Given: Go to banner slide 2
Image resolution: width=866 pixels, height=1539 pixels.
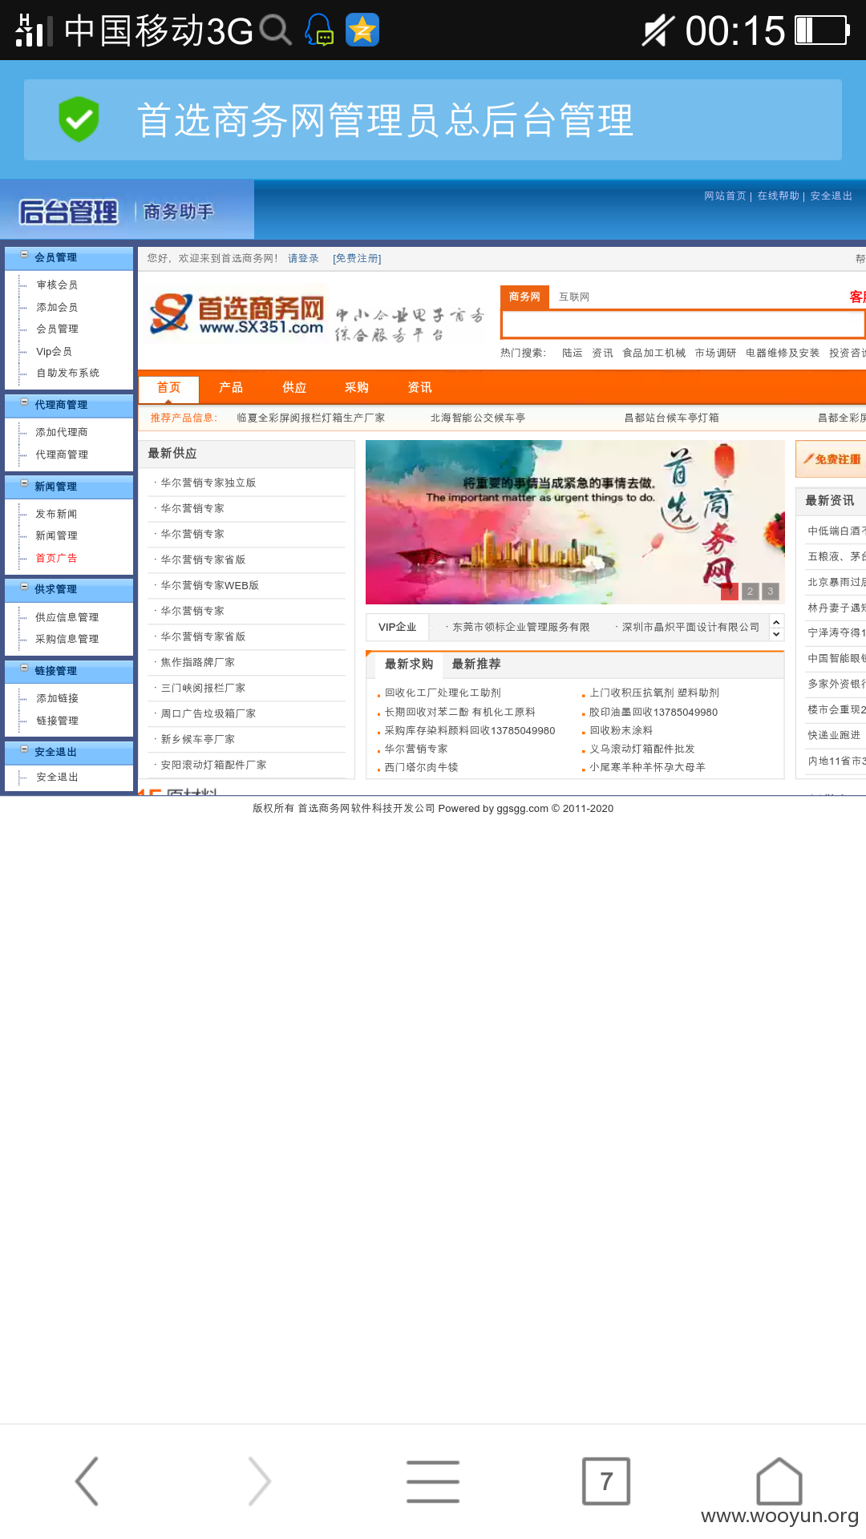Looking at the screenshot, I should click(751, 591).
